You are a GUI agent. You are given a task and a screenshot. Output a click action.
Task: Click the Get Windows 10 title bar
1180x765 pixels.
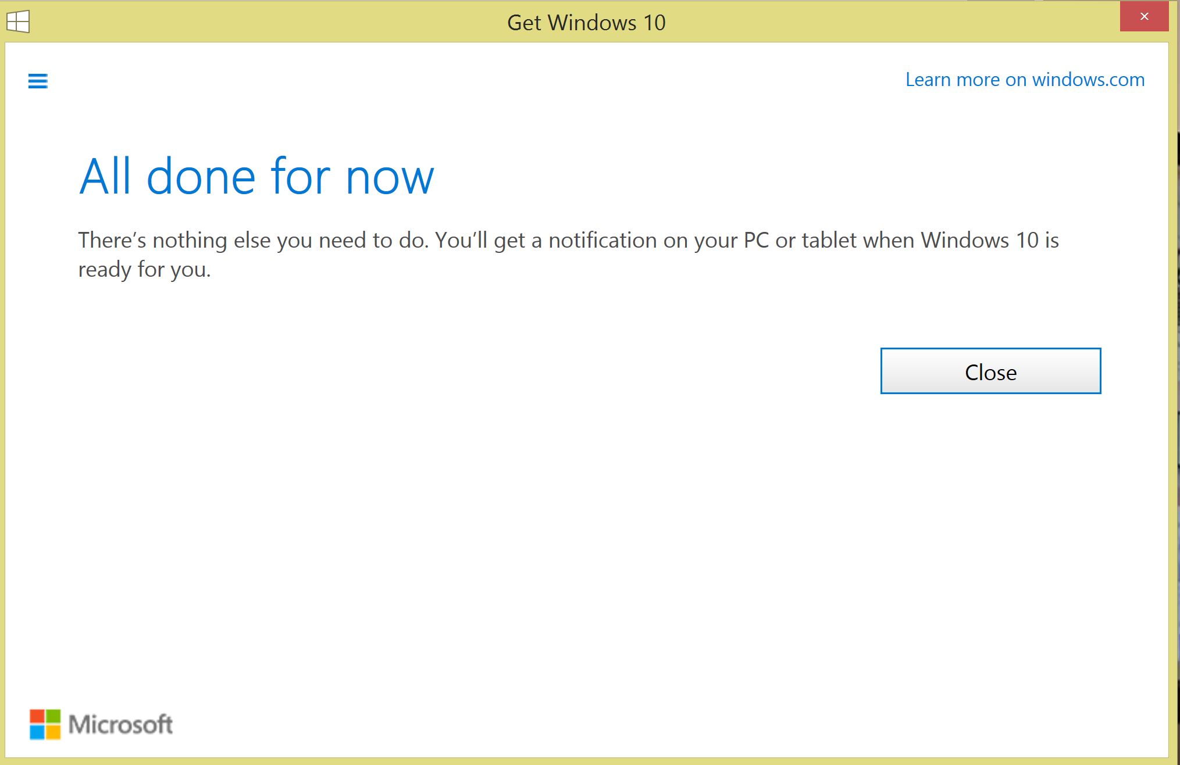click(586, 22)
